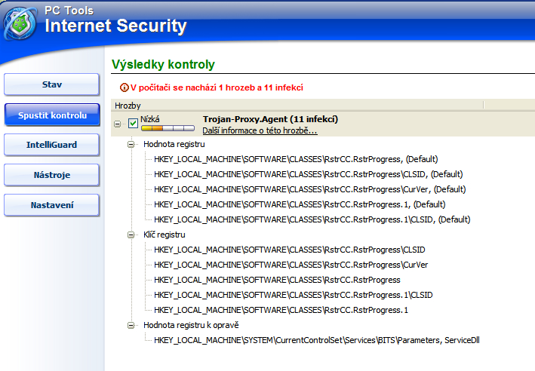Open the Stav section
535x371 pixels.
pyautogui.click(x=52, y=84)
